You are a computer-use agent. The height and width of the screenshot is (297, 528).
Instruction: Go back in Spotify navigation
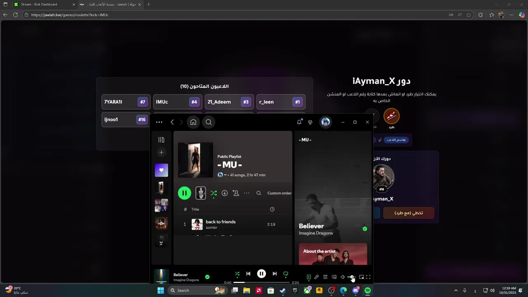click(x=172, y=122)
